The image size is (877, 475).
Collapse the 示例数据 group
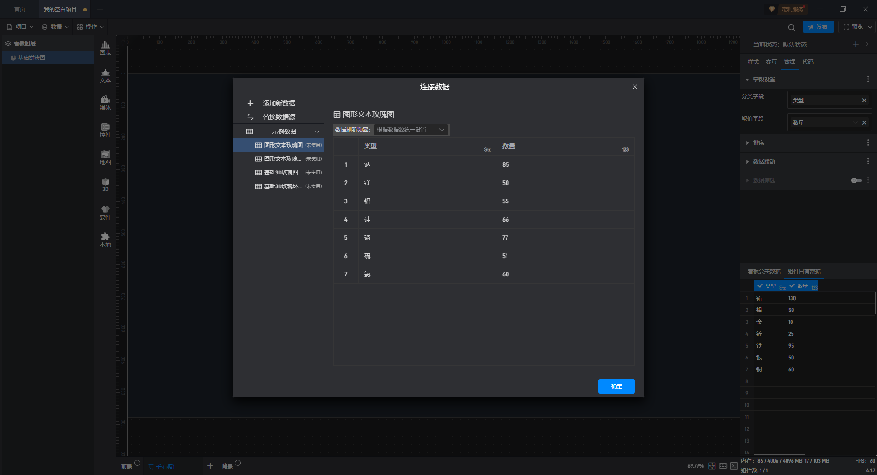317,132
